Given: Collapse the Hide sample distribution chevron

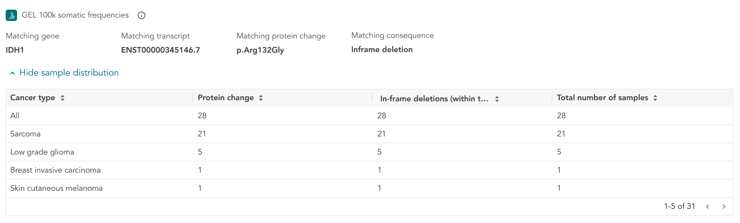Looking at the screenshot, I should coord(12,73).
